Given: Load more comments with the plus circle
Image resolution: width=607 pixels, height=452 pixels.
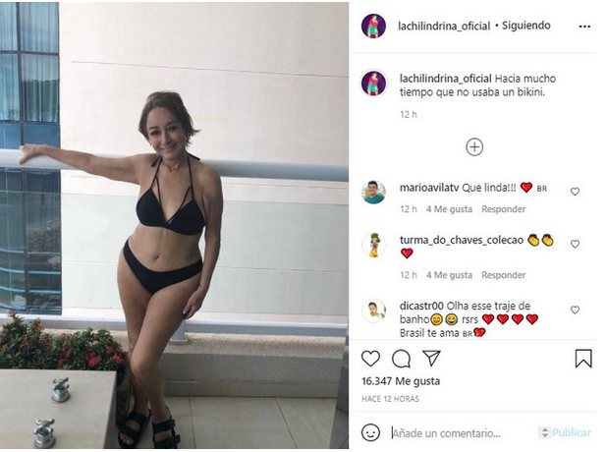Looking at the screenshot, I should pyautogui.click(x=474, y=147).
